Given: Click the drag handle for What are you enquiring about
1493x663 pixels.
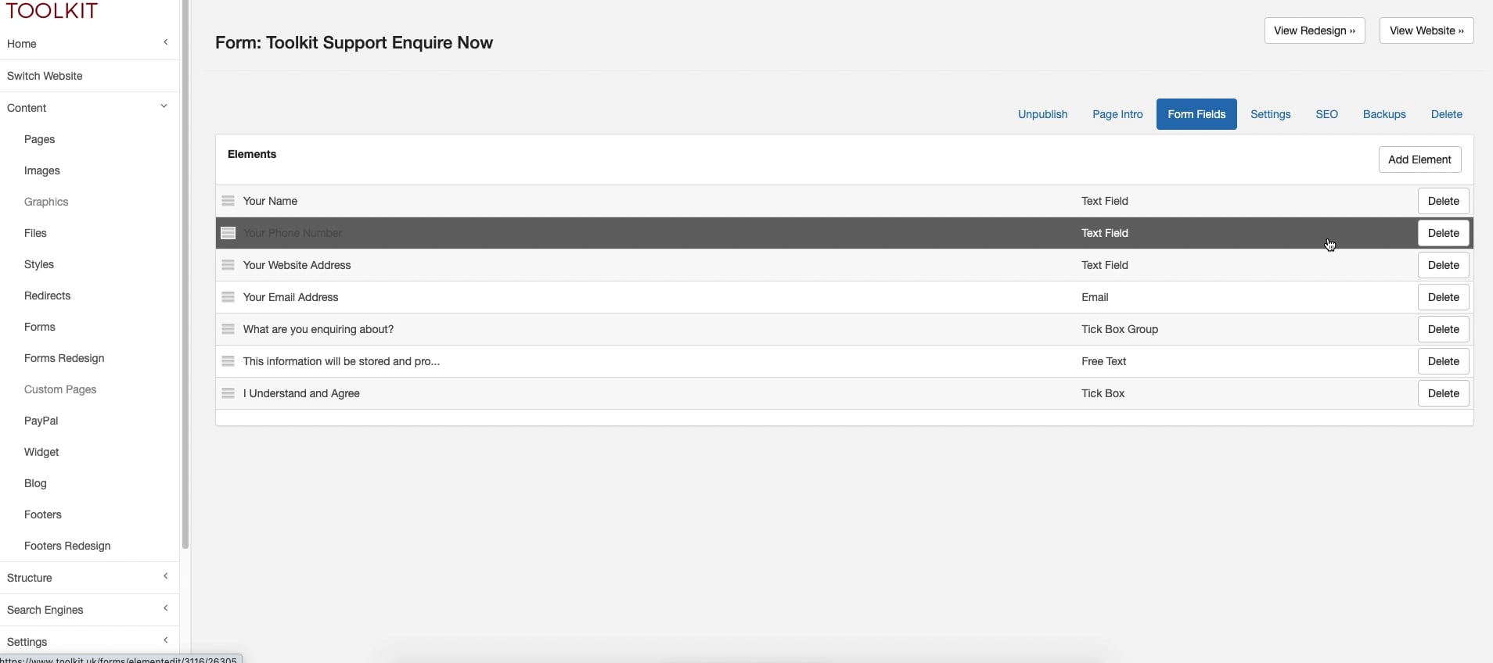Looking at the screenshot, I should [x=228, y=329].
